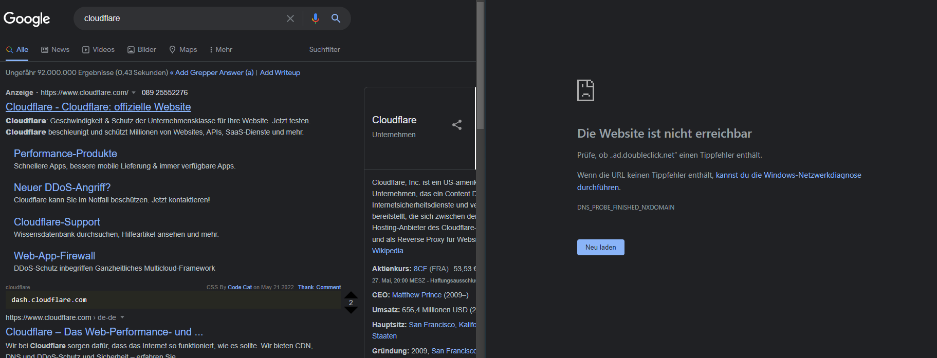Click San Francisco founding place link
Image resolution: width=937 pixels, height=358 pixels.
point(453,351)
